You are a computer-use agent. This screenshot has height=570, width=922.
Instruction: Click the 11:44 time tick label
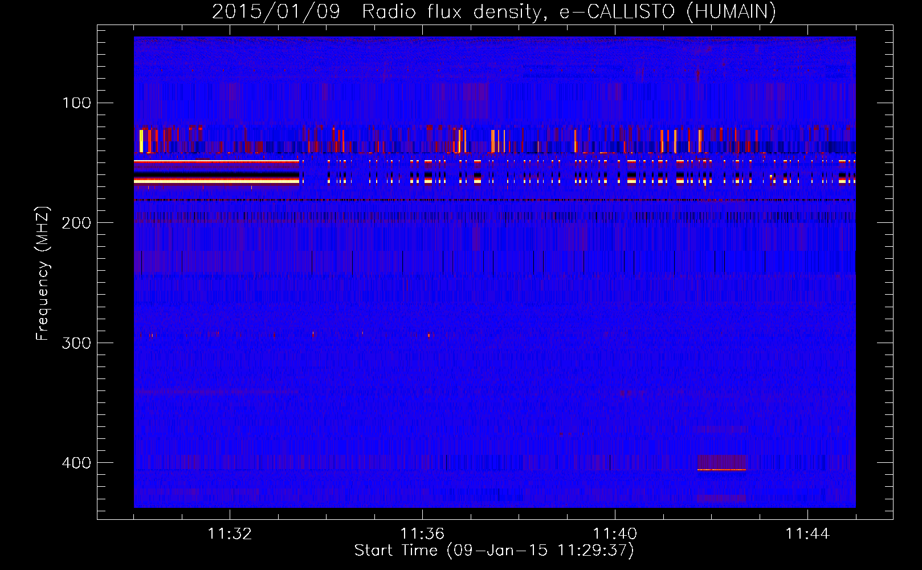(x=807, y=534)
